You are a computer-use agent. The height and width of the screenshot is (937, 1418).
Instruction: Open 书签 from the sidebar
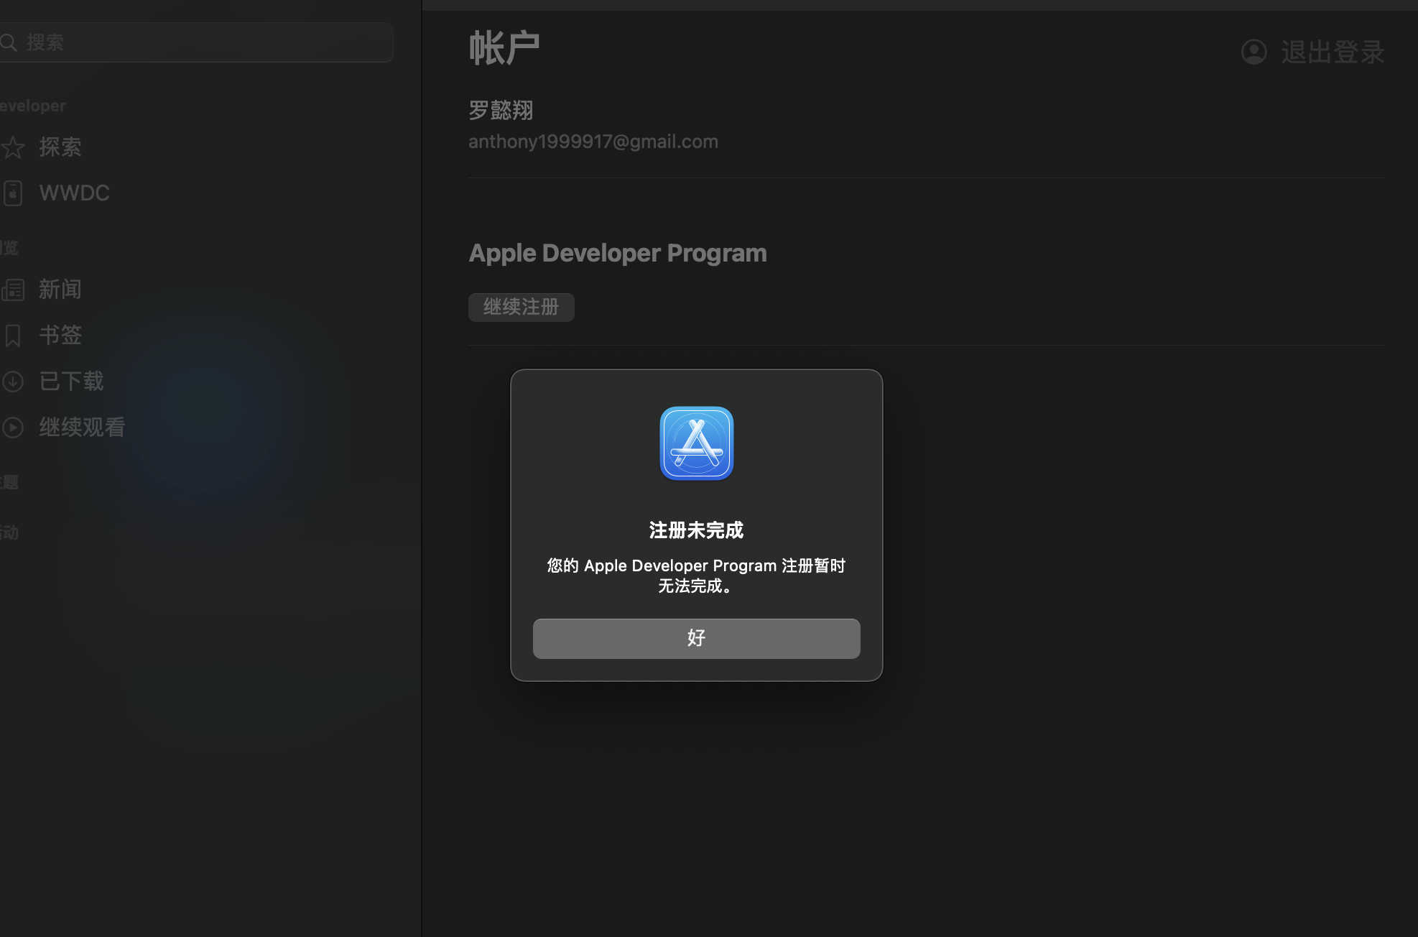click(60, 335)
